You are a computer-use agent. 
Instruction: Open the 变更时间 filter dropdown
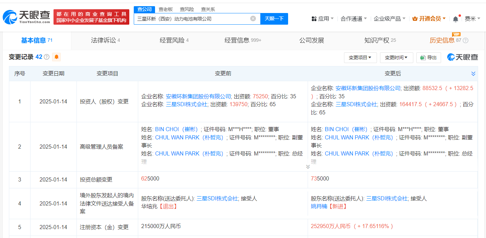click(396, 58)
